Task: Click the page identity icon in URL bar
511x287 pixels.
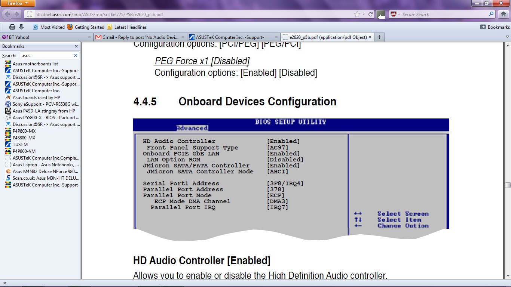Action: click(30, 15)
